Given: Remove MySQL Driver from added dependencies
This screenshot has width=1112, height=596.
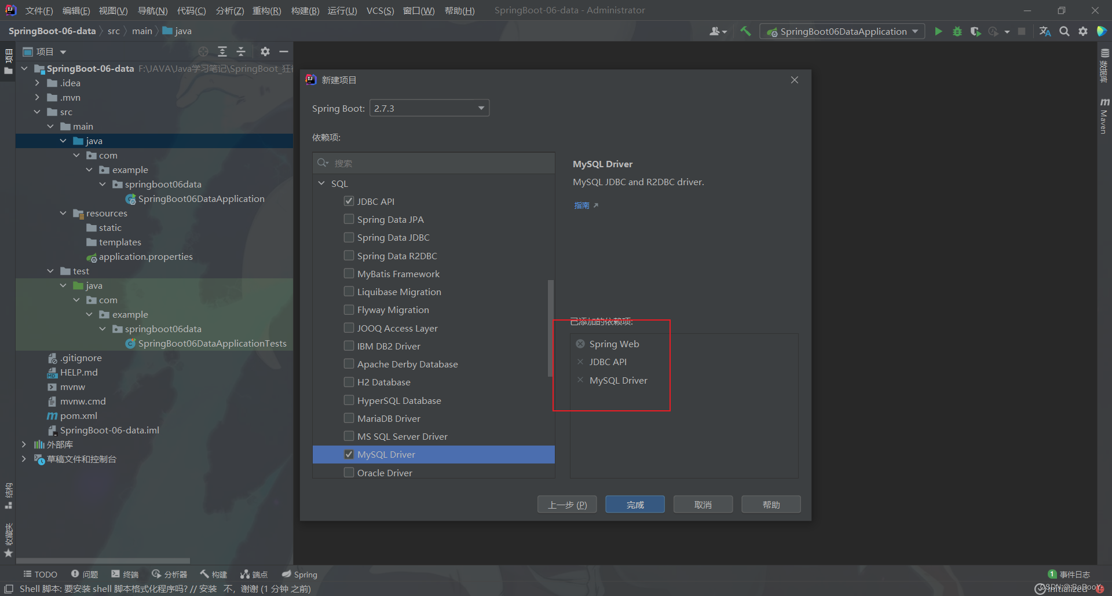Looking at the screenshot, I should tap(580, 380).
